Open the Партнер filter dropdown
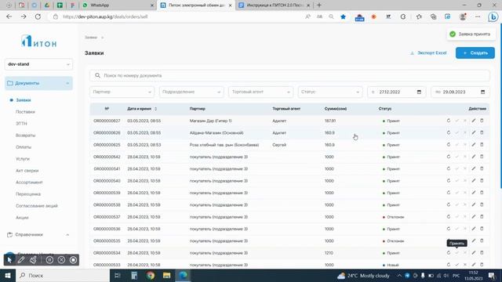 point(122,92)
